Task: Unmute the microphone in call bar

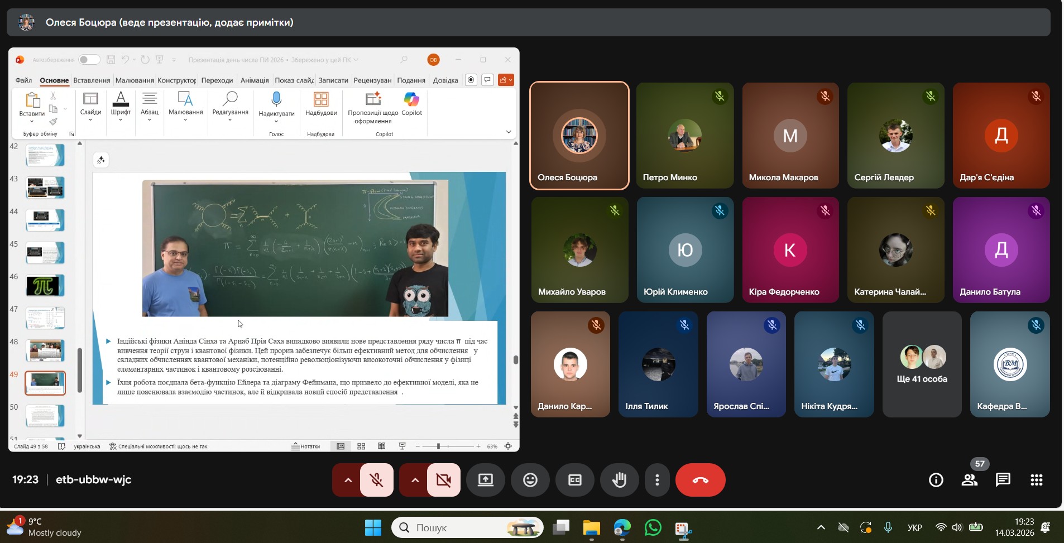Action: tap(377, 480)
